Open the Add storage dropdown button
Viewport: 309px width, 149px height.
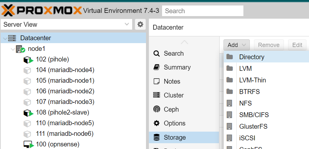(x=236, y=45)
